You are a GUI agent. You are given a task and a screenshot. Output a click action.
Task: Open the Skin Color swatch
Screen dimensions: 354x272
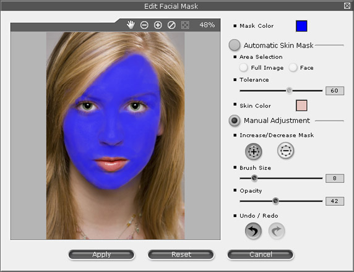[x=301, y=106]
